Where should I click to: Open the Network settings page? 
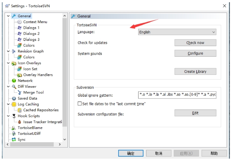coord(25,81)
